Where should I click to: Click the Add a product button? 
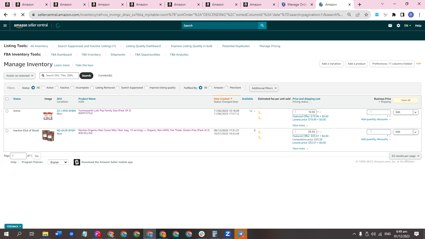tap(357, 64)
